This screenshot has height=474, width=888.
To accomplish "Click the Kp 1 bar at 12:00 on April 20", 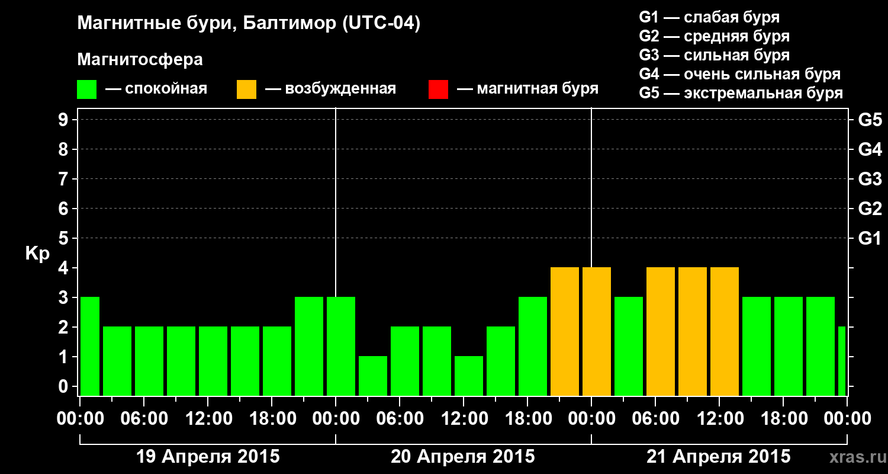I will point(469,376).
